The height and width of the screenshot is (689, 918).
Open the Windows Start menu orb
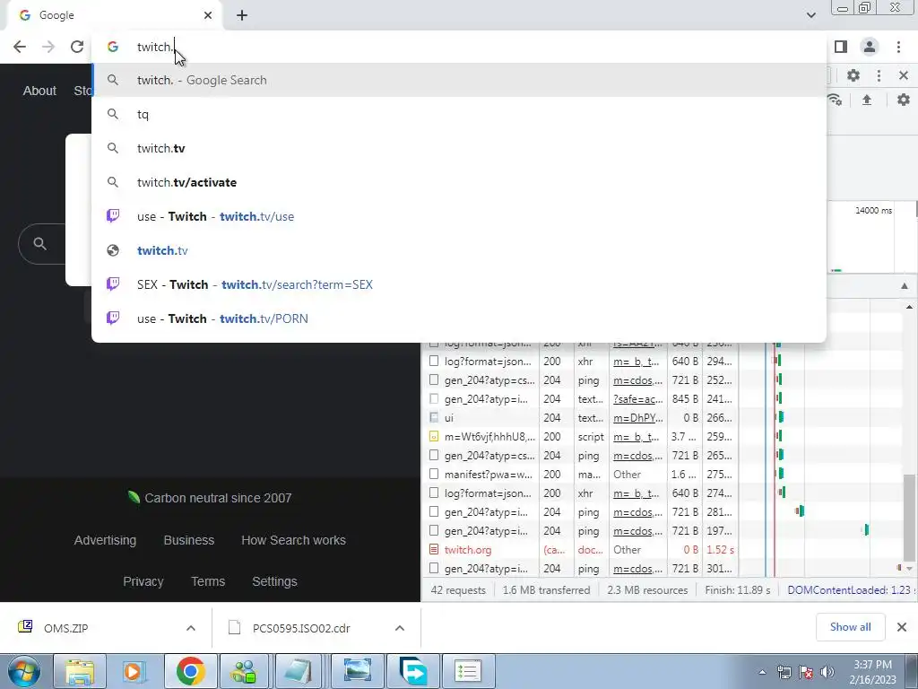(x=24, y=671)
